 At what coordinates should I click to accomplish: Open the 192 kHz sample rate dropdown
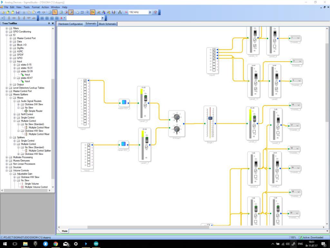click(x=150, y=12)
